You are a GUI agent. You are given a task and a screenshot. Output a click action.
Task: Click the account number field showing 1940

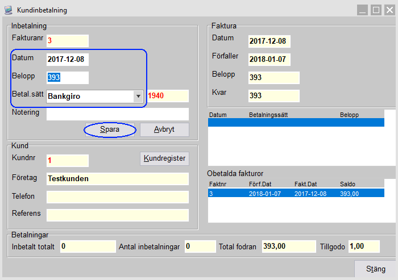(x=167, y=96)
